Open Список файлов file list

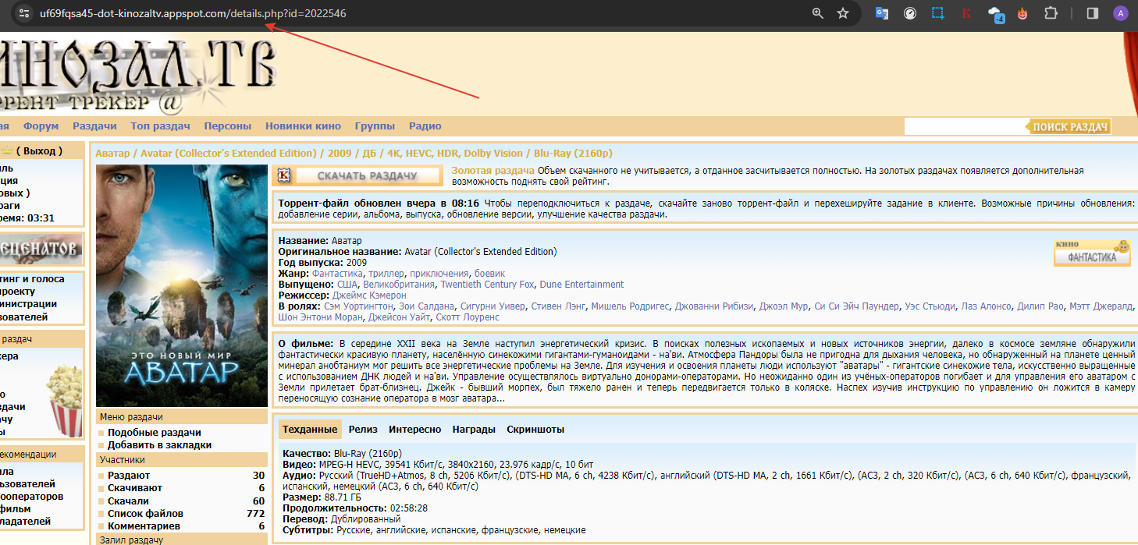145,514
